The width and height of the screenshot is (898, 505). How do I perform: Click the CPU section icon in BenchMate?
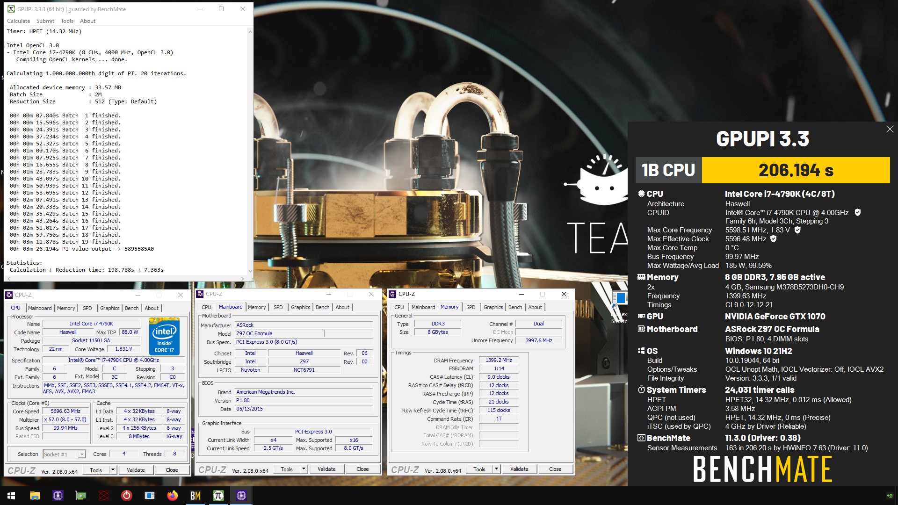pos(641,194)
